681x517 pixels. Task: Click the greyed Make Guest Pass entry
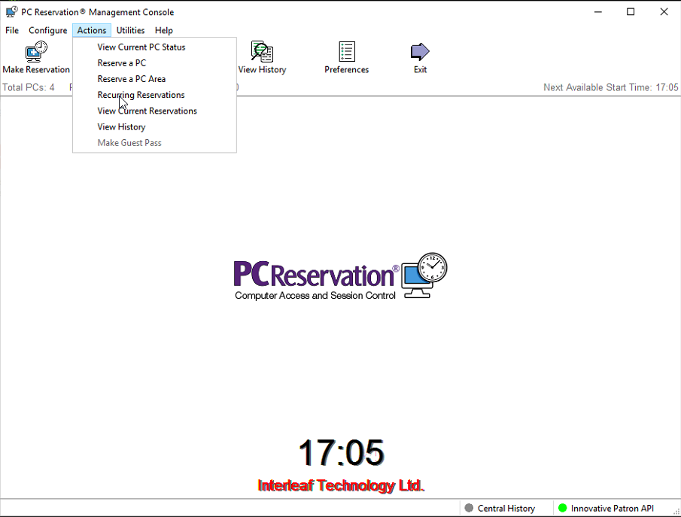(154, 143)
